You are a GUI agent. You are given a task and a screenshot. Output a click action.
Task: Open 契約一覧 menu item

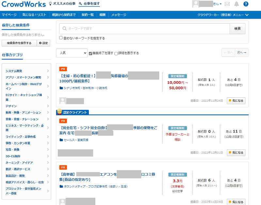click(88, 15)
